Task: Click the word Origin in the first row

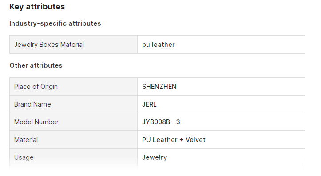Action: [49, 87]
